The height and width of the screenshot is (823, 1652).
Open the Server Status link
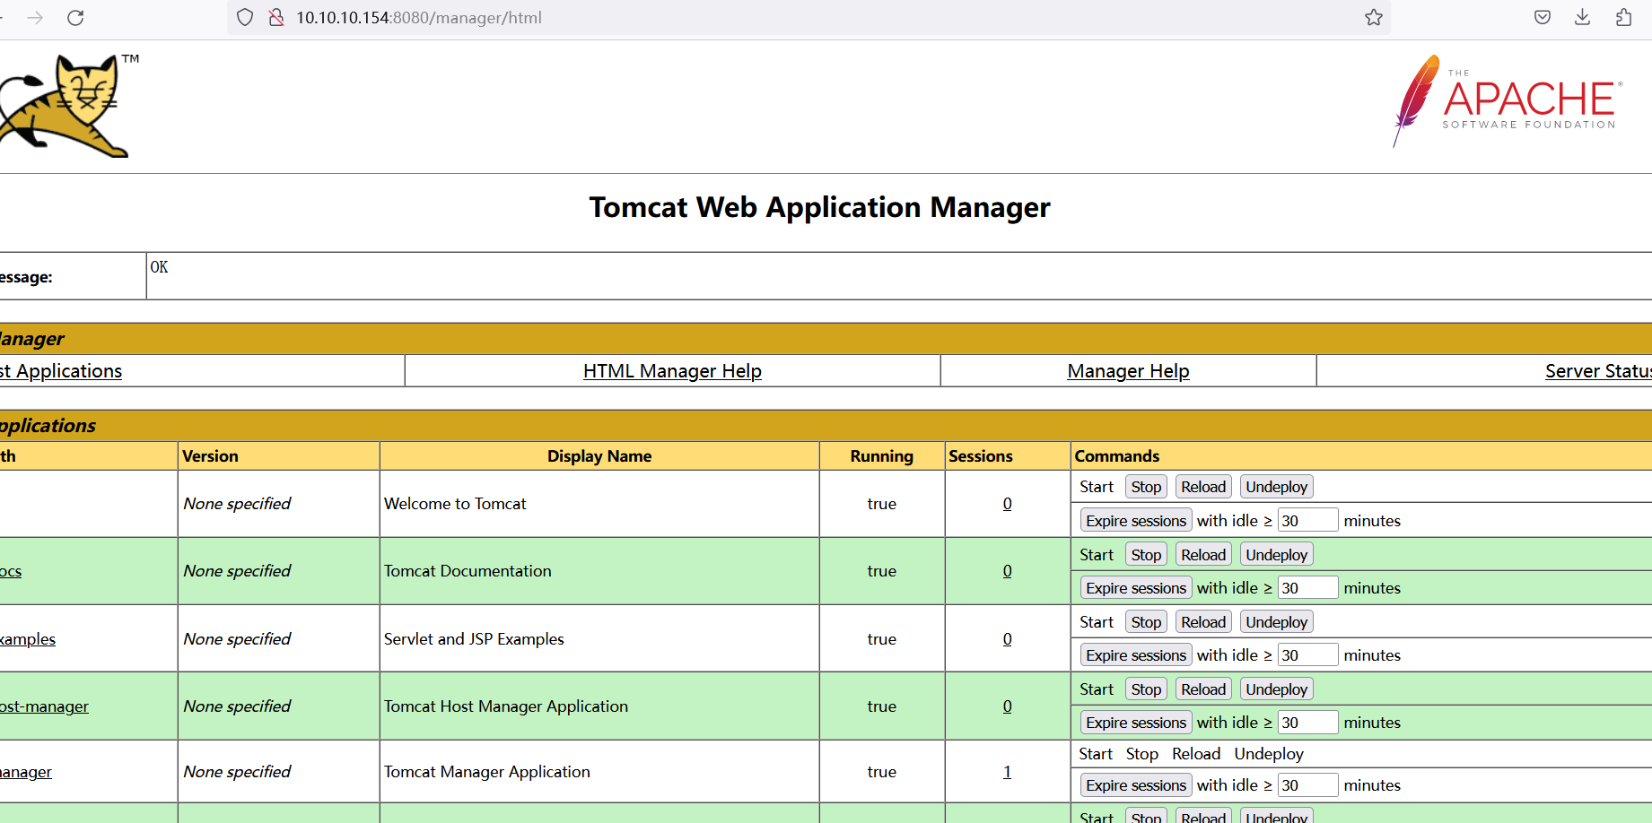[1598, 371]
